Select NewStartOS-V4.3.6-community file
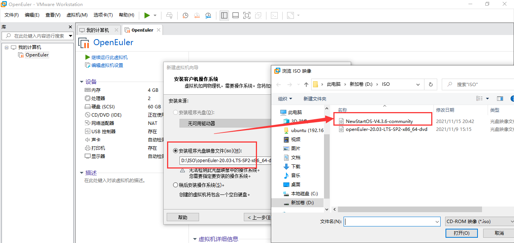 (379, 121)
